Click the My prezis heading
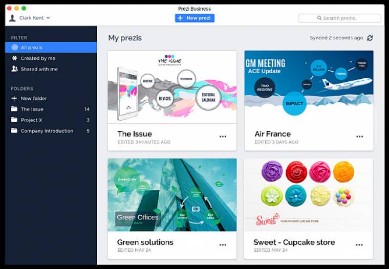 tap(125, 38)
